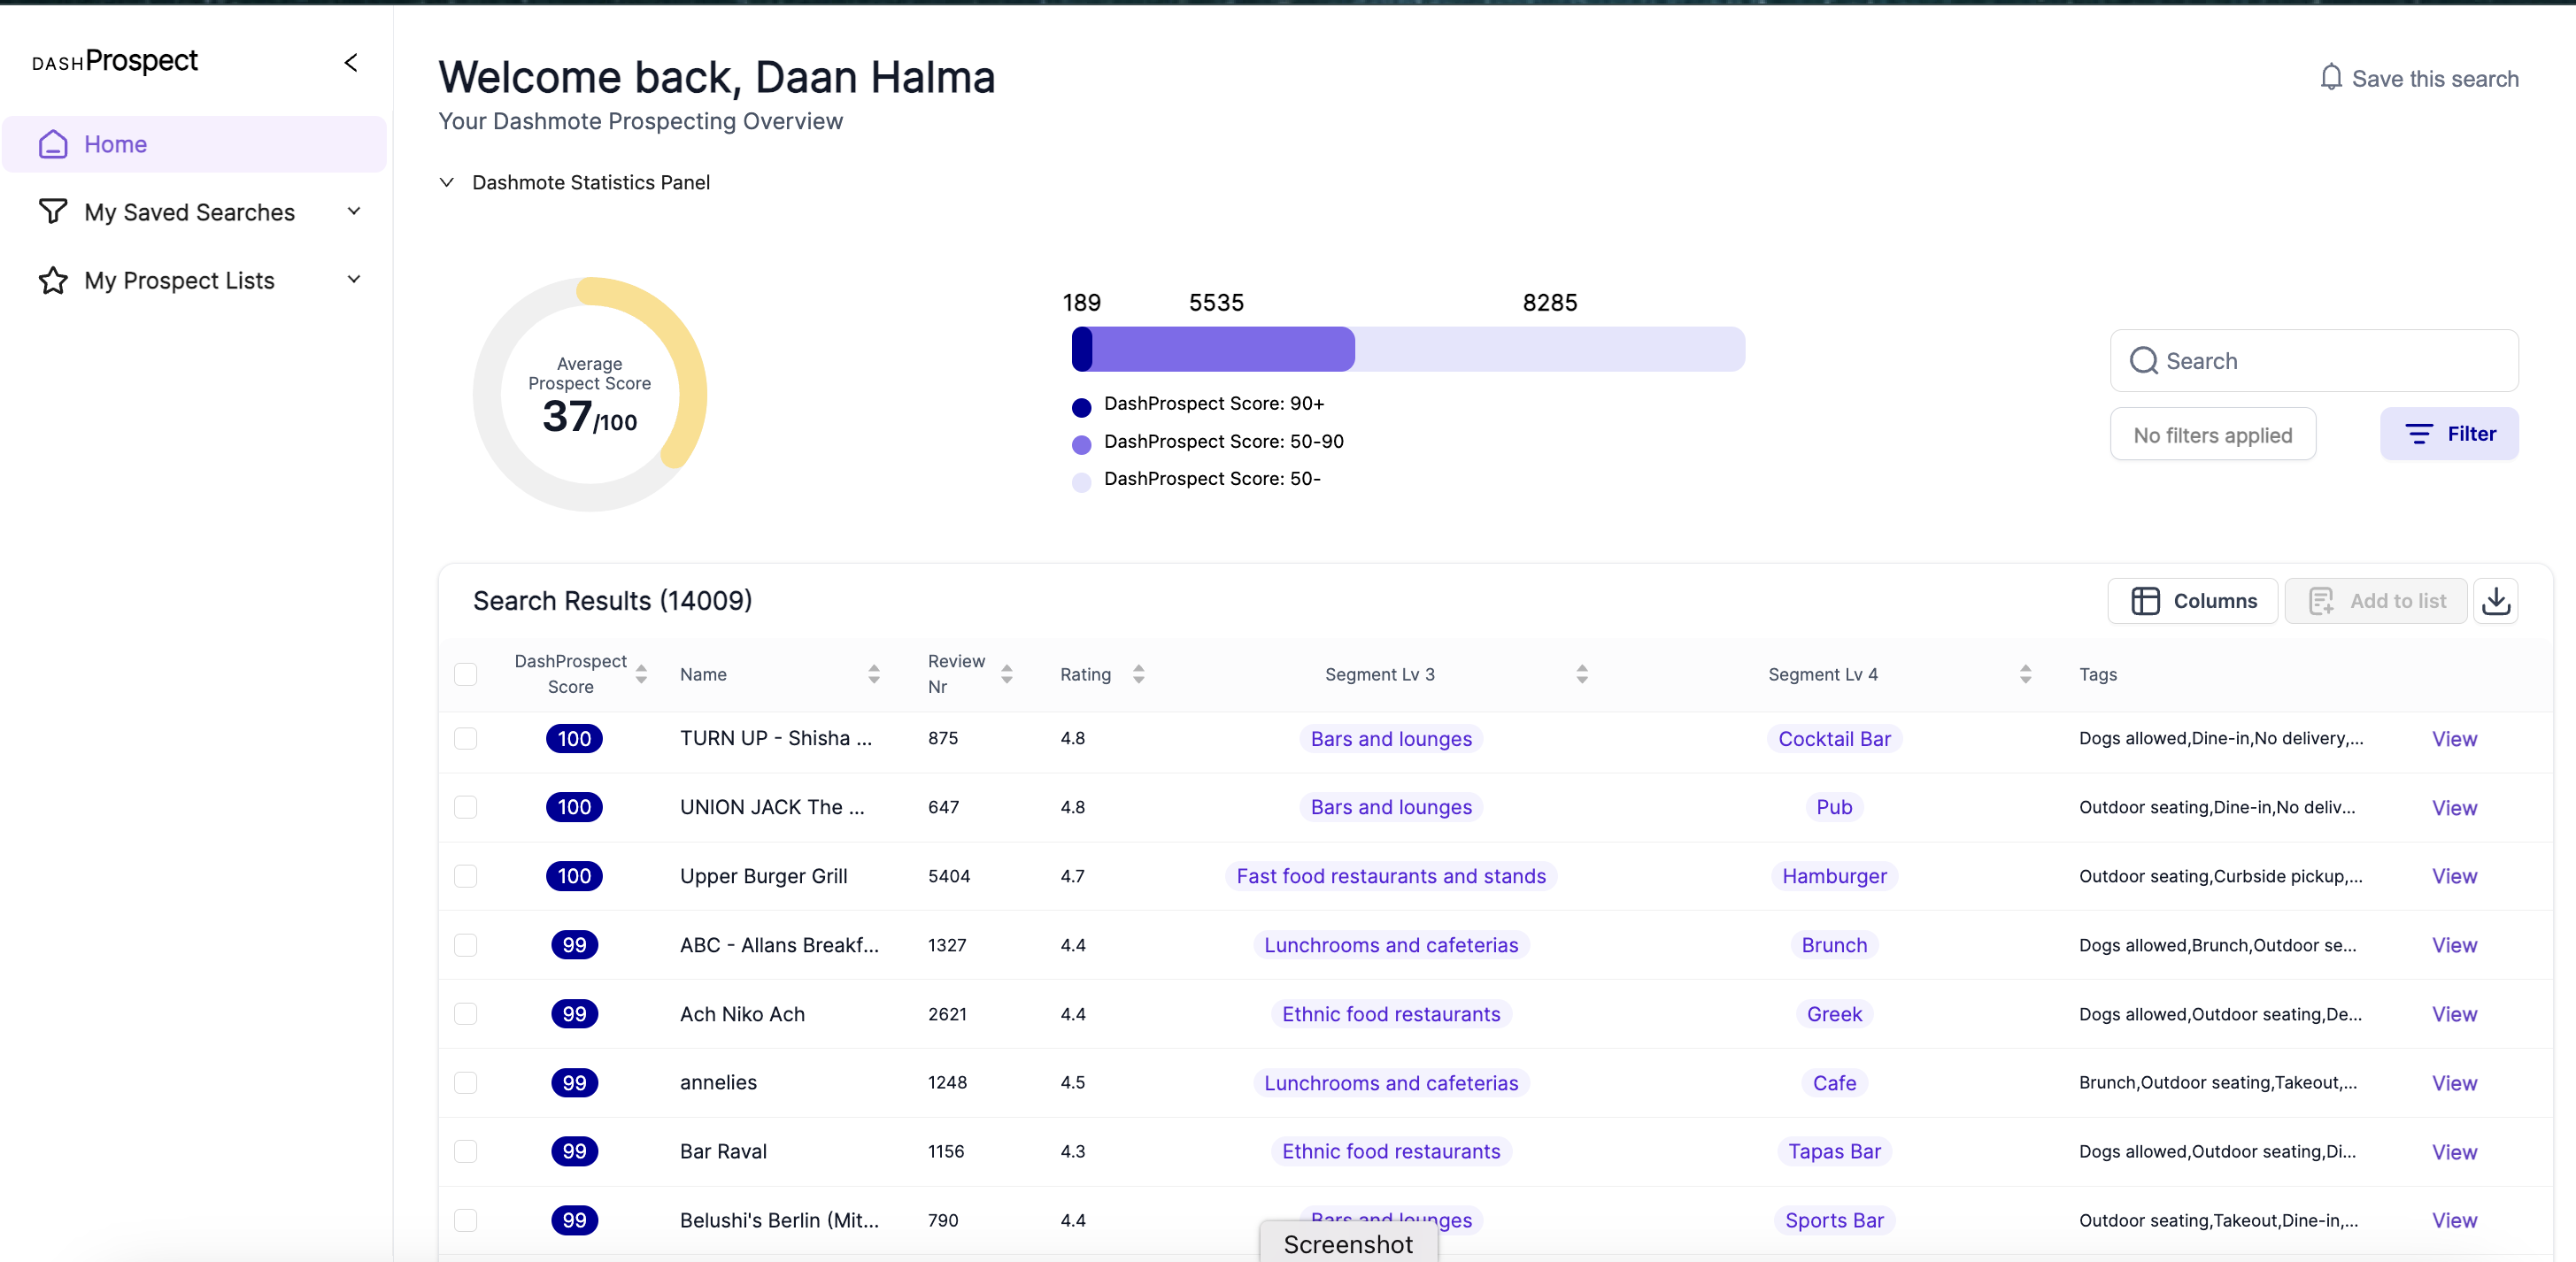This screenshot has width=2576, height=1262.
Task: Toggle the select-all checkbox in table header
Action: click(x=466, y=674)
